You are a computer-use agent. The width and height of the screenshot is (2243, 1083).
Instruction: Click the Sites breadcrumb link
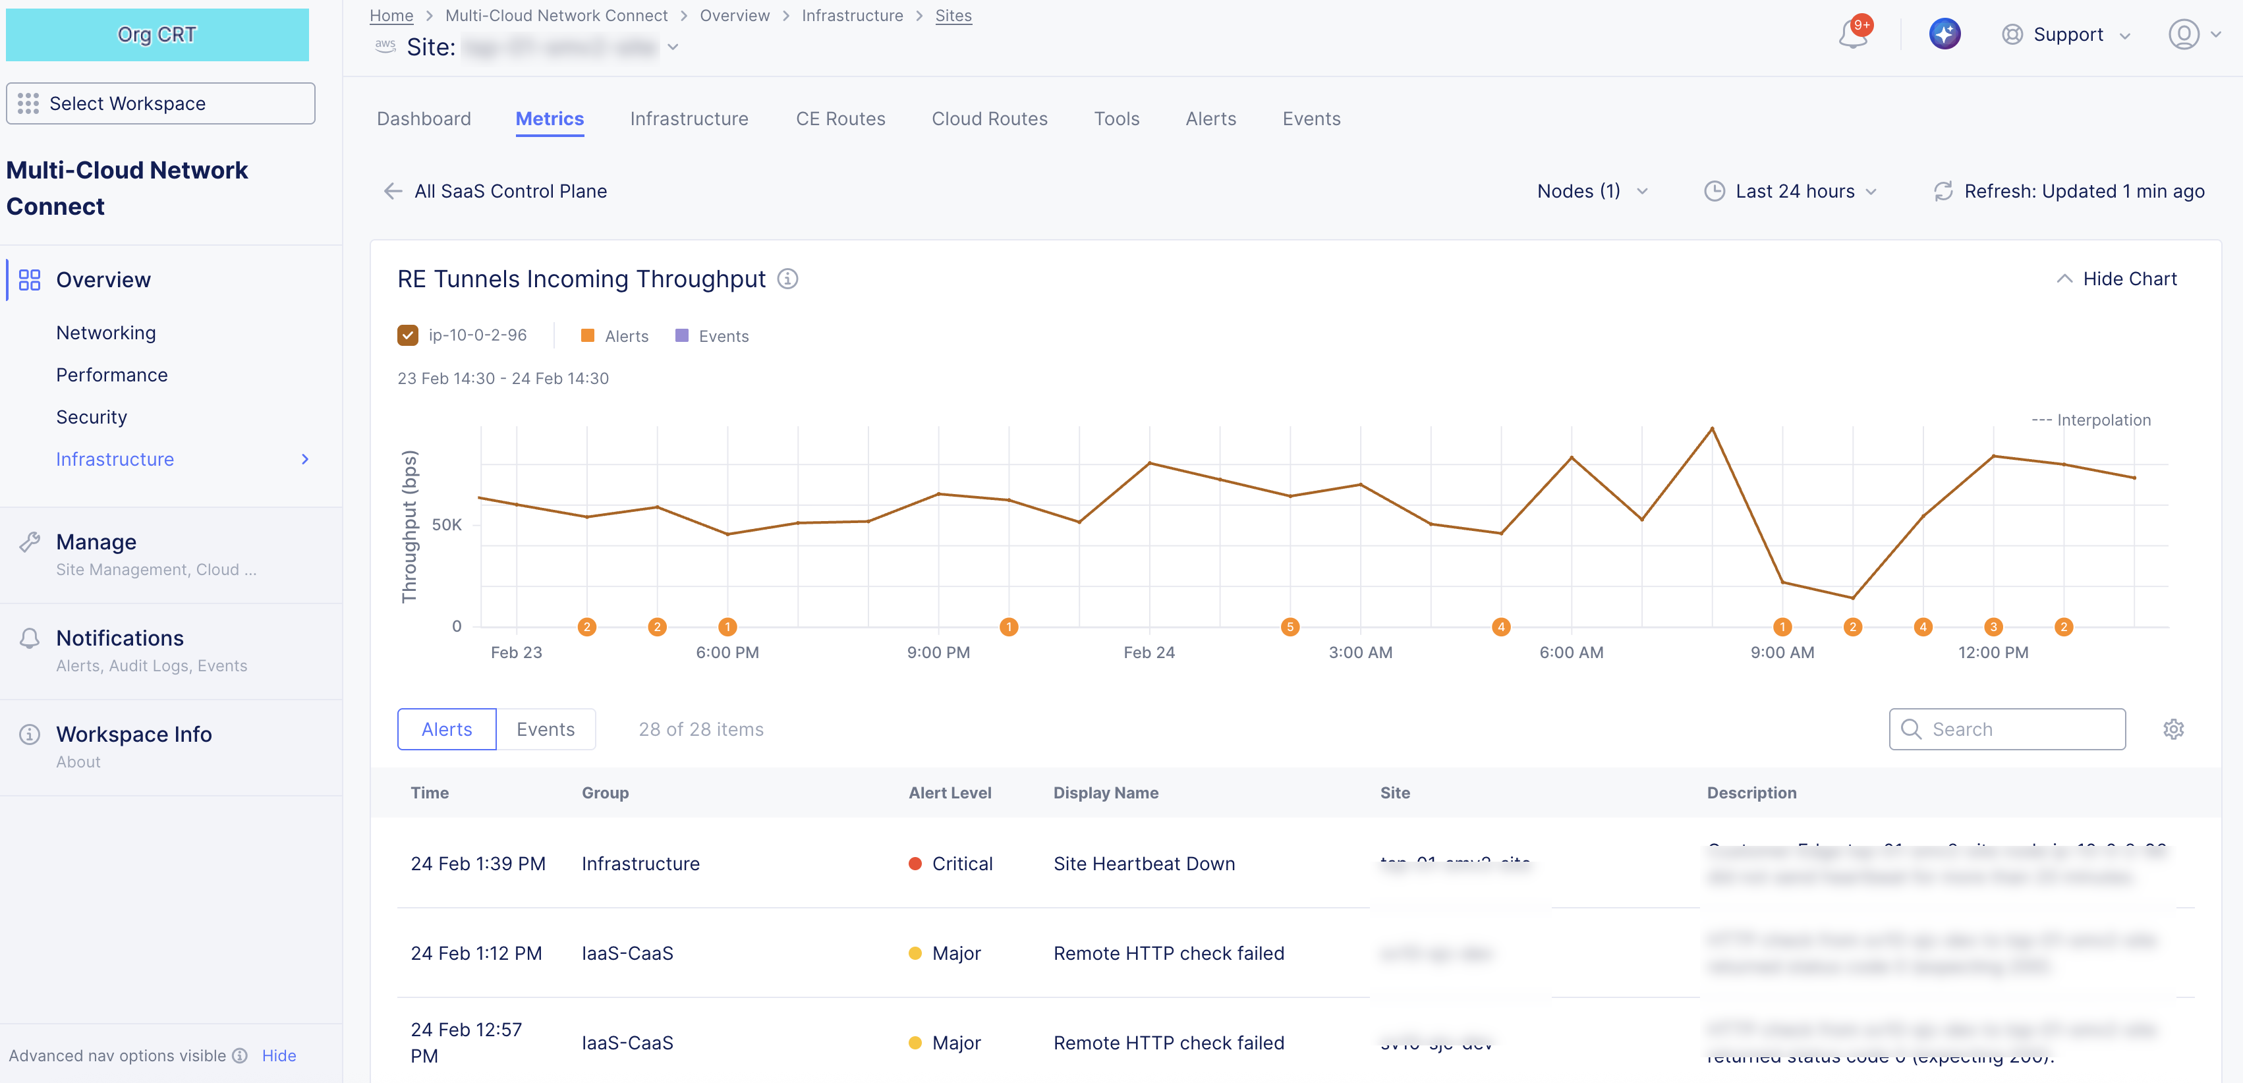coord(953,16)
